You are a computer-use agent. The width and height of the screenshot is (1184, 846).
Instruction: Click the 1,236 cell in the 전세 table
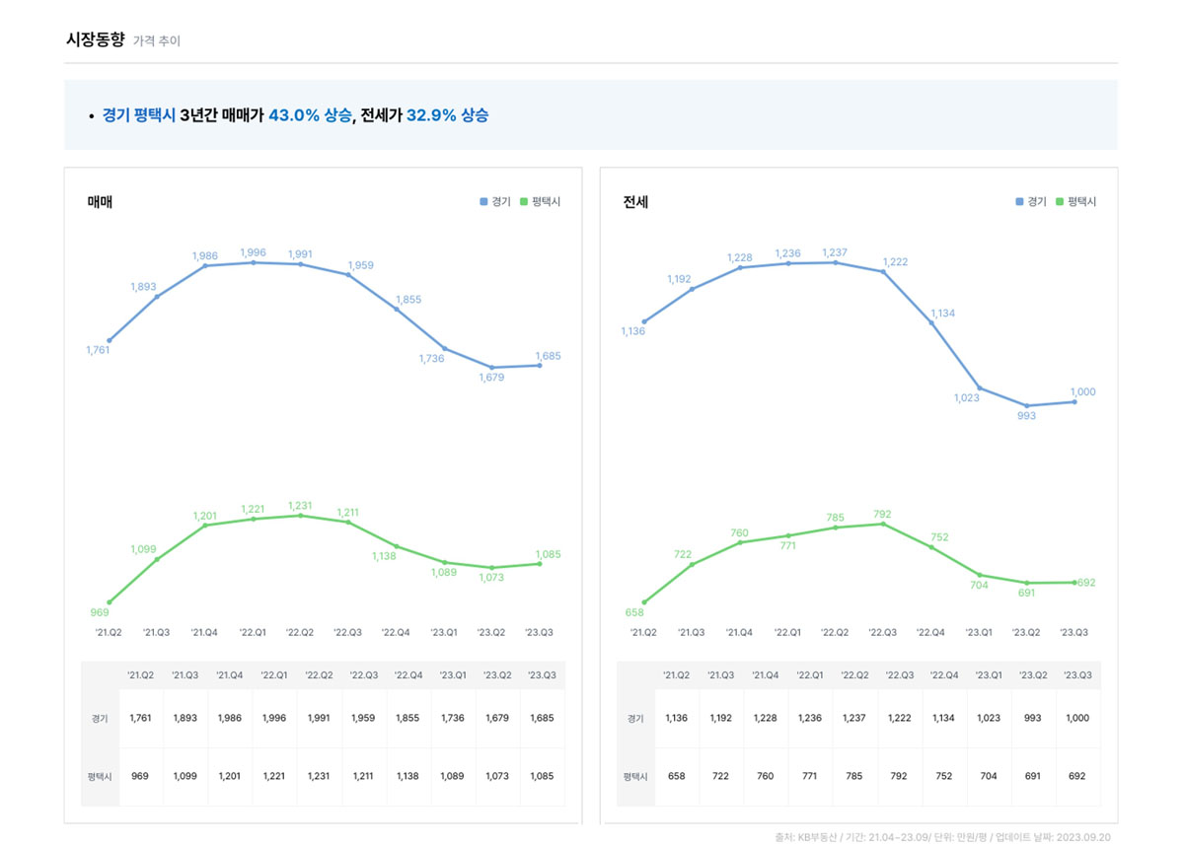810,718
